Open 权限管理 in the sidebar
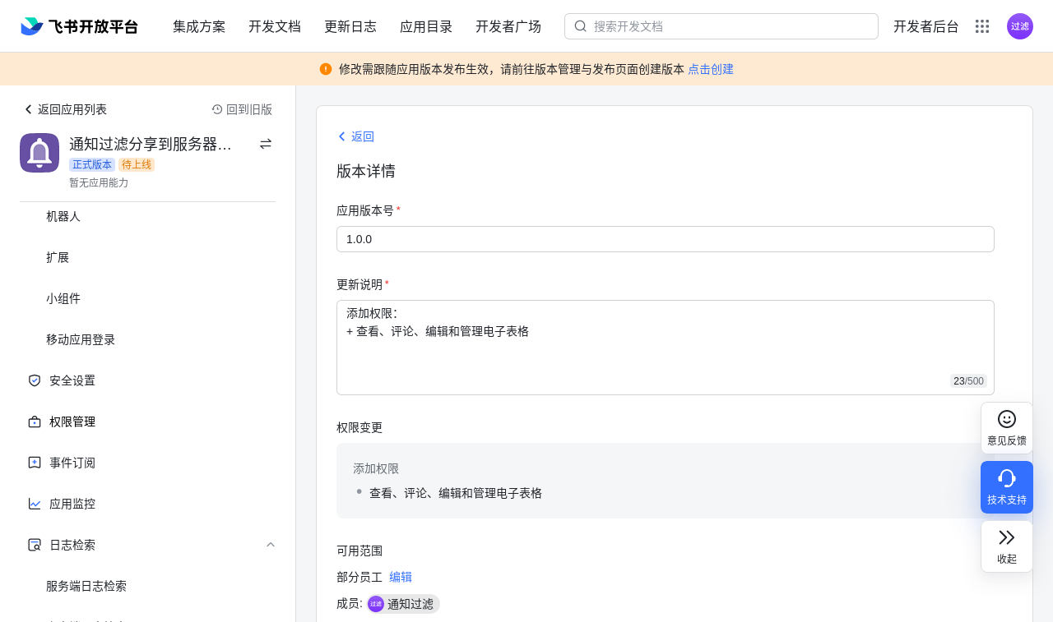The width and height of the screenshot is (1053, 622). [x=72, y=422]
